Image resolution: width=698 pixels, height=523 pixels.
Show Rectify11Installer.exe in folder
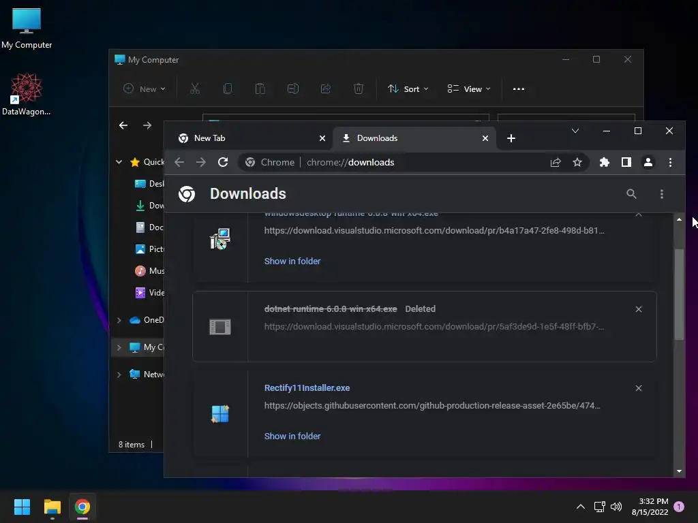[292, 437]
